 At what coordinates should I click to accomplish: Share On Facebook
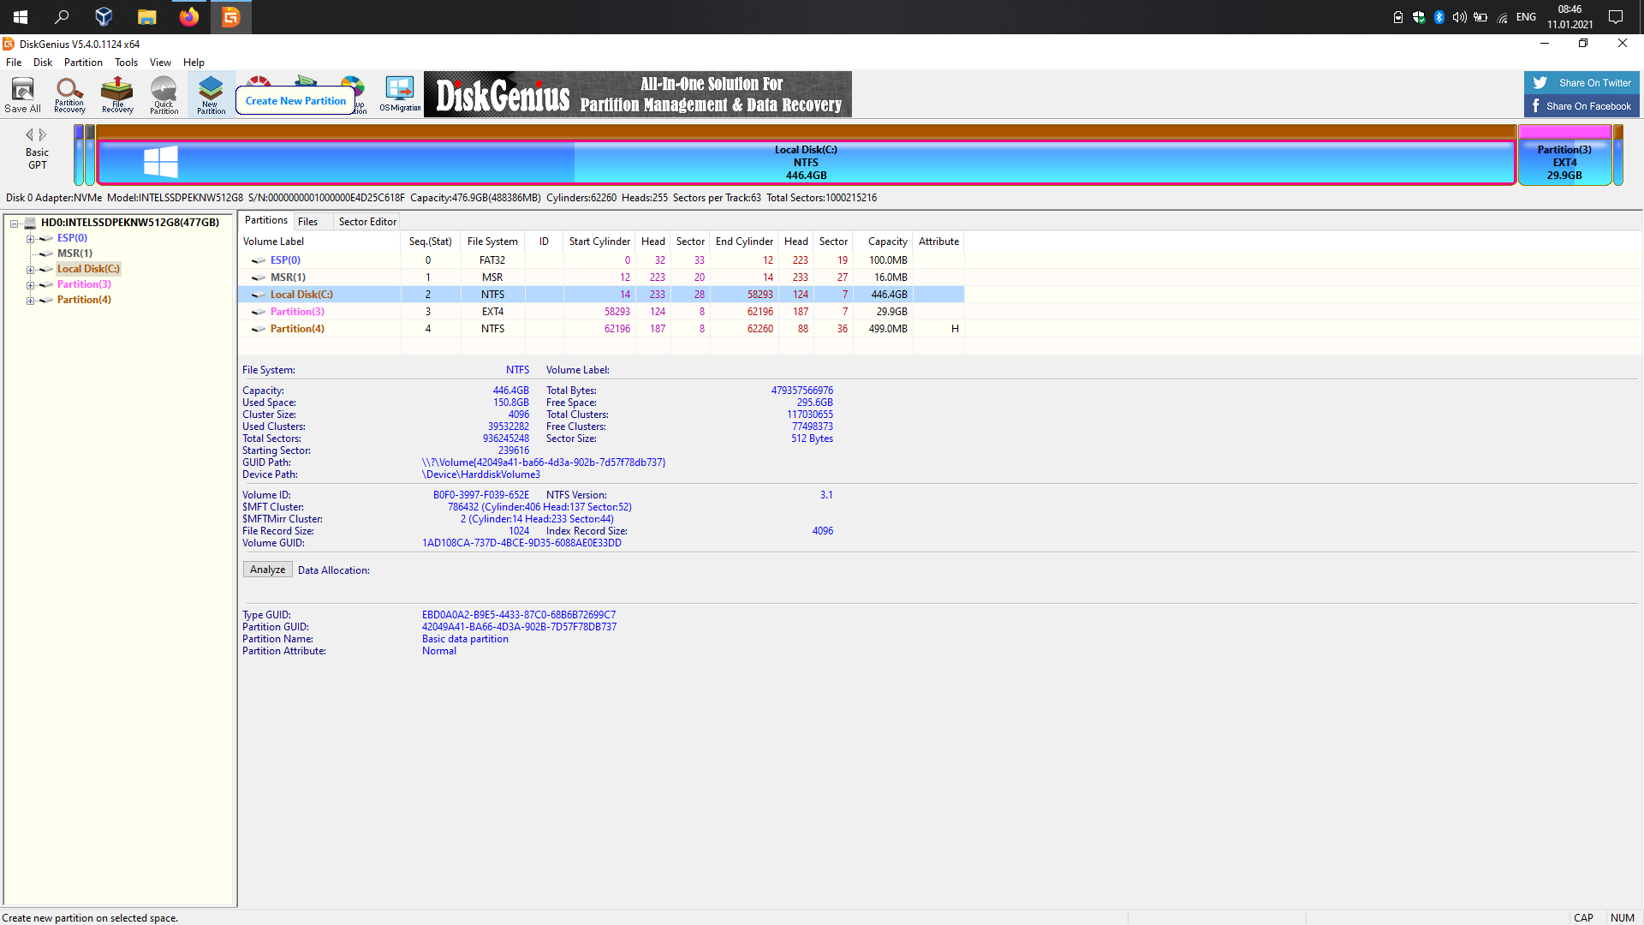point(1581,106)
